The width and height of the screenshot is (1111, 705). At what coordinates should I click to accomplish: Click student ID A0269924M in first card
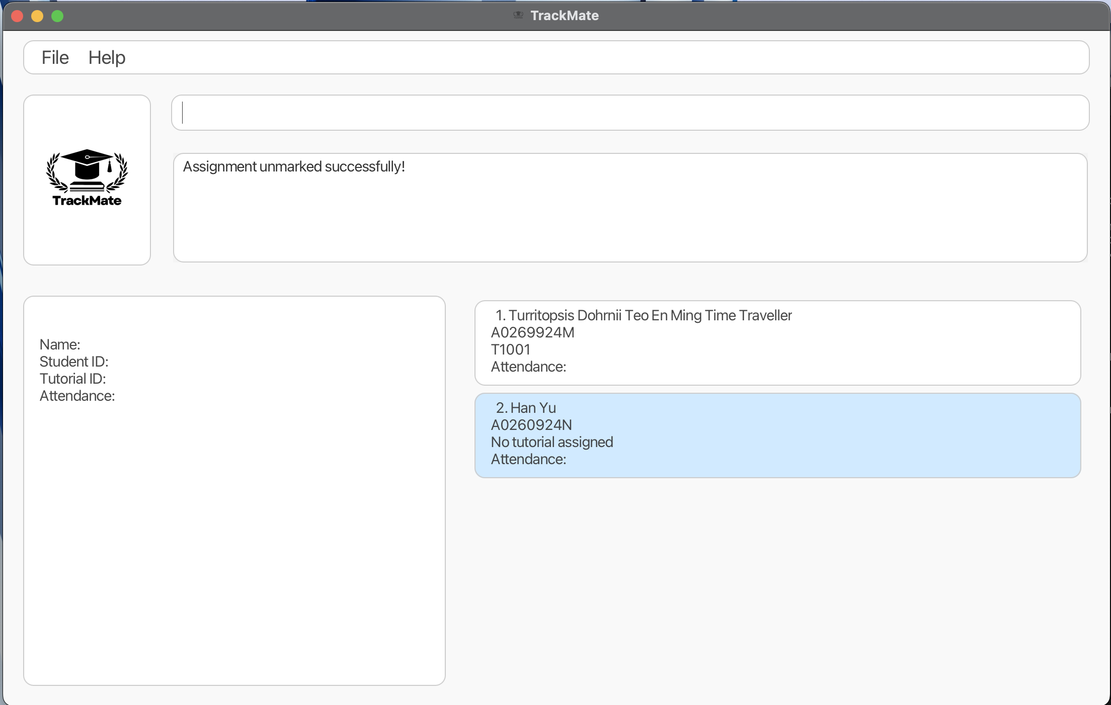click(532, 332)
